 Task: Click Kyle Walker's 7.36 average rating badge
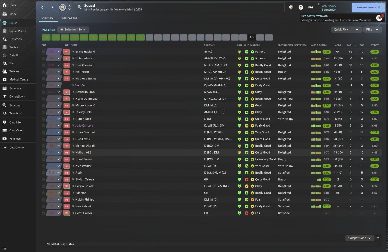coord(375,166)
